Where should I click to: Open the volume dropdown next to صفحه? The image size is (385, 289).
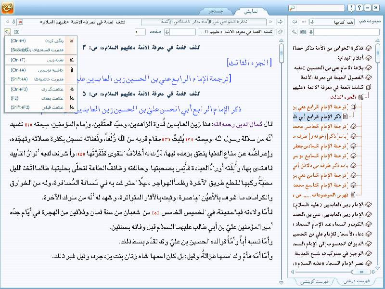click(167, 32)
